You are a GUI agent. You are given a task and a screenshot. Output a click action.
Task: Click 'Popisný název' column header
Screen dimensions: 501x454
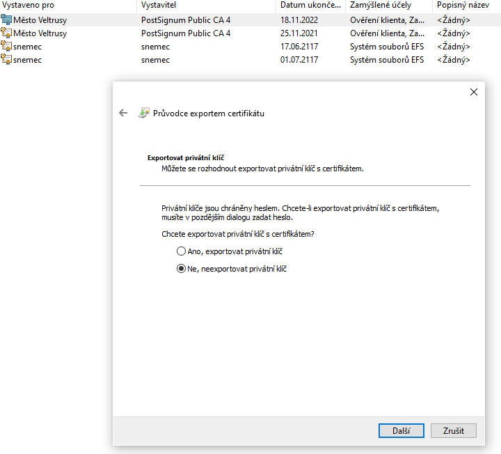pyautogui.click(x=463, y=6)
